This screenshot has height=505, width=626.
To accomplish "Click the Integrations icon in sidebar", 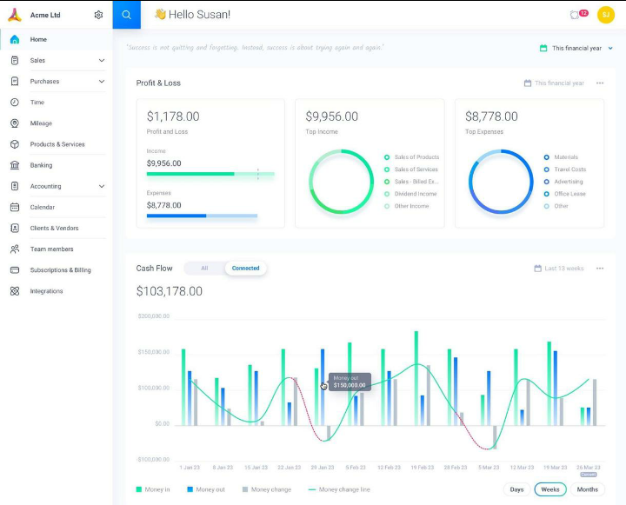I will click(15, 291).
